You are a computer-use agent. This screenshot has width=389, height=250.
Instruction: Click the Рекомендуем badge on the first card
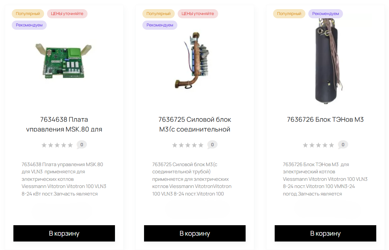coord(29,25)
